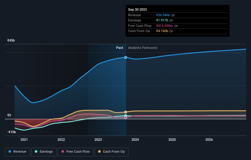Click the Cash From Op value €4.160b

tap(162, 31)
